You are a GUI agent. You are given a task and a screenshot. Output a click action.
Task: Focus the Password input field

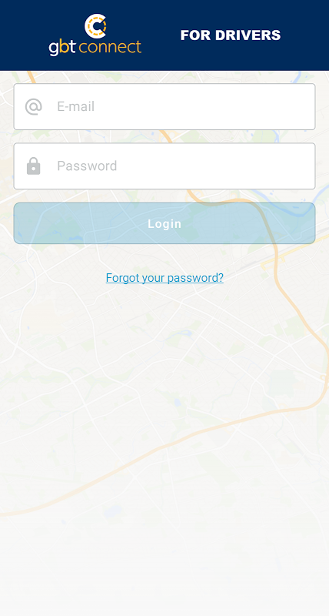tap(164, 166)
